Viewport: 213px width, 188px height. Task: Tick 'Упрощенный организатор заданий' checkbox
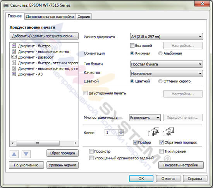coord(91,158)
